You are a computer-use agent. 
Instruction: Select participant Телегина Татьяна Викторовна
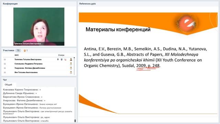click(28, 60)
